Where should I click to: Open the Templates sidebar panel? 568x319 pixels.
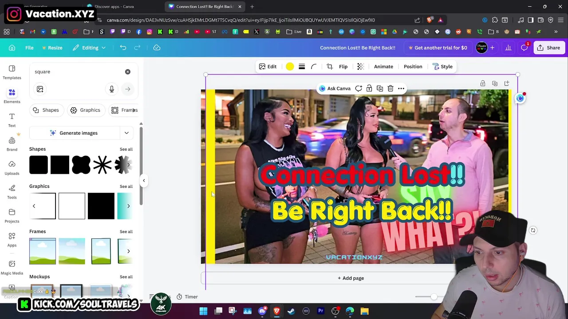click(12, 72)
